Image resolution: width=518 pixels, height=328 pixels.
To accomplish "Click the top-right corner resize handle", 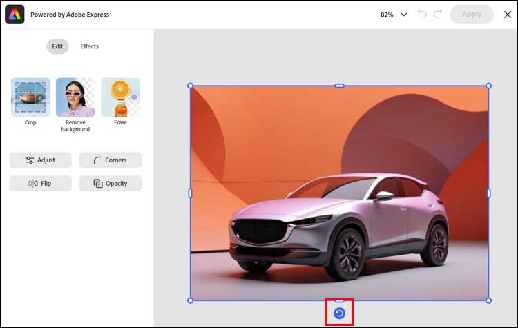I will click(488, 86).
